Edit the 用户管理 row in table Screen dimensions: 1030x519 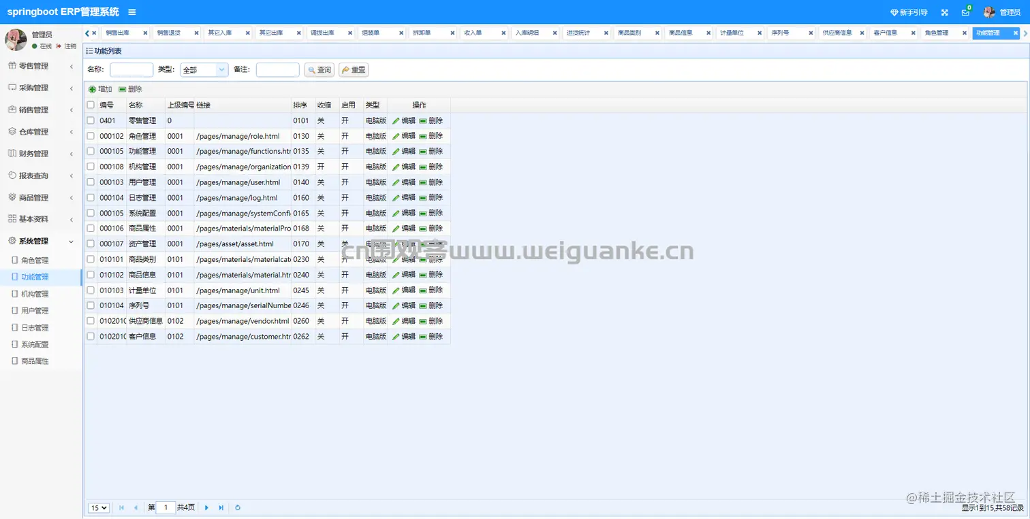click(x=404, y=182)
